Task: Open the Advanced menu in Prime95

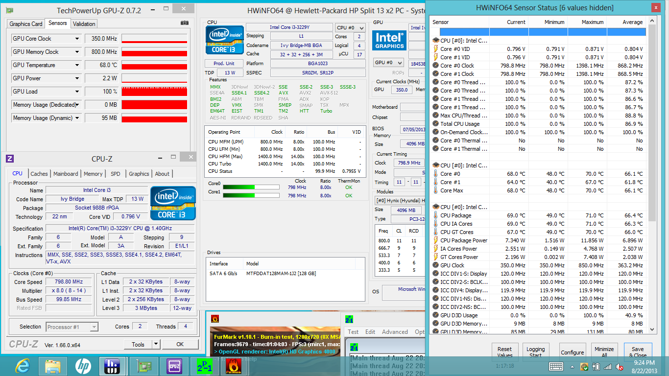Action: coord(395,332)
